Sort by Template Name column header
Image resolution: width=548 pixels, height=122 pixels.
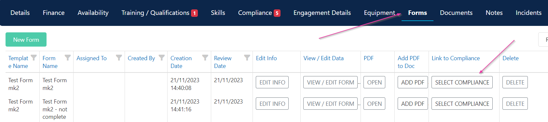(18, 62)
